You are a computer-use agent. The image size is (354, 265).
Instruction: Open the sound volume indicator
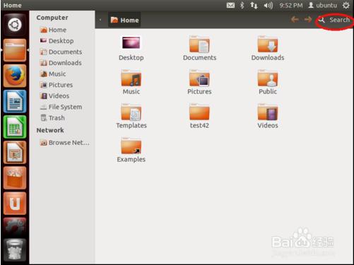(268, 5)
